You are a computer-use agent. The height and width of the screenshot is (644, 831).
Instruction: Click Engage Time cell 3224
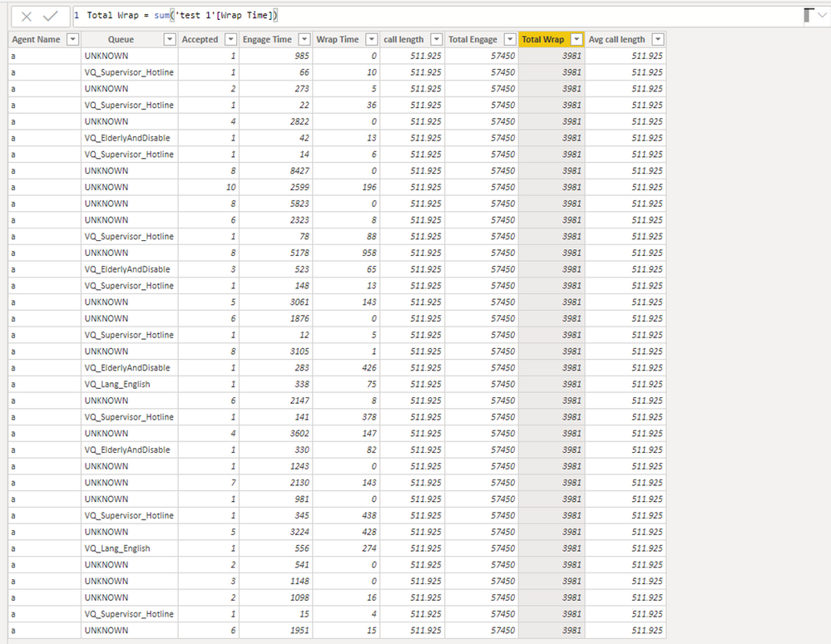click(x=275, y=532)
